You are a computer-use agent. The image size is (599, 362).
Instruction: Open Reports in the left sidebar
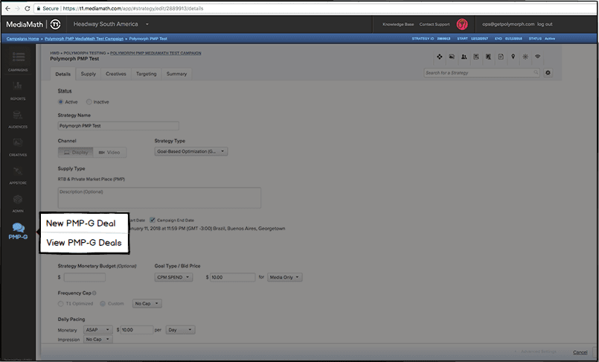pyautogui.click(x=18, y=90)
